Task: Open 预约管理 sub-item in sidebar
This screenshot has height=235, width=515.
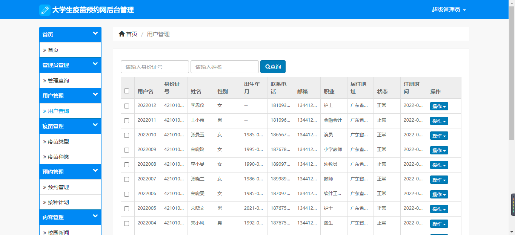Action: click(x=70, y=187)
